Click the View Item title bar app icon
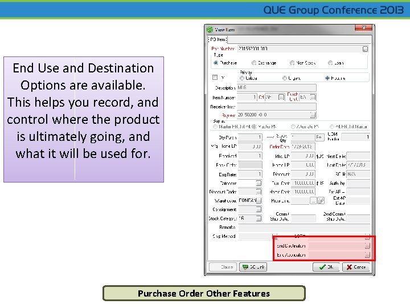The width and height of the screenshot is (410, 308). [x=210, y=30]
